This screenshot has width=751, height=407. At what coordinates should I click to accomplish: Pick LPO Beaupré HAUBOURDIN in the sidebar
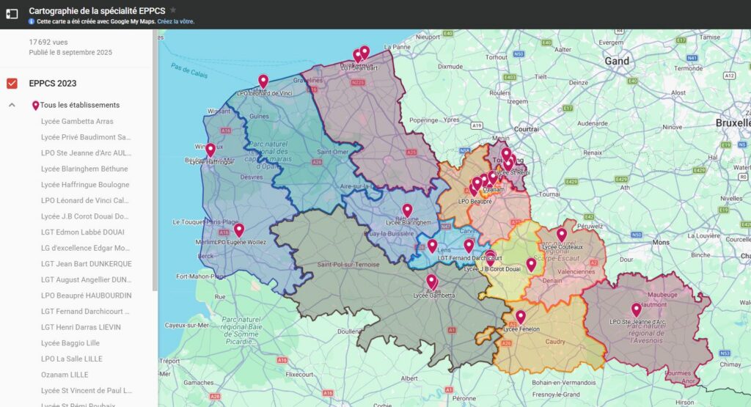pyautogui.click(x=86, y=296)
